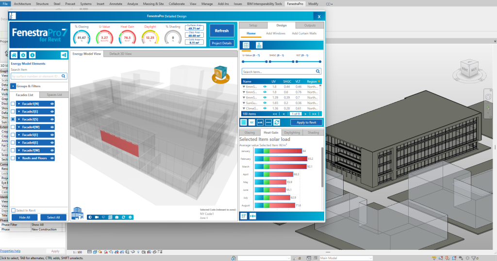Open the gear settings icon beside home
Image resolution: width=497 pixels, height=261 pixels.
click(x=23, y=55)
